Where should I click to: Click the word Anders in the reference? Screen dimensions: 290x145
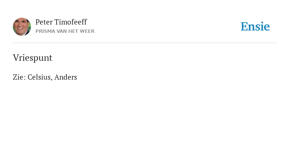pyautogui.click(x=66, y=77)
